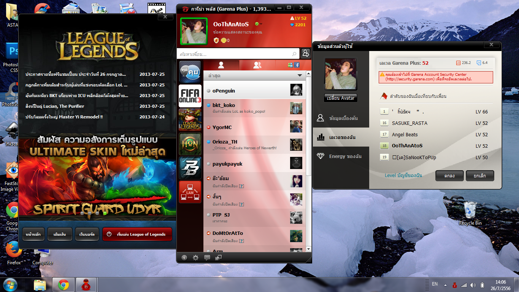This screenshot has width=519, height=292.
Task: Select friend bkt_koko in the list
Action: coord(254,108)
